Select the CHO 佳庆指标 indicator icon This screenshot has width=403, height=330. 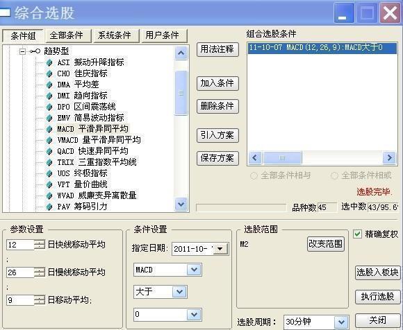(x=49, y=74)
